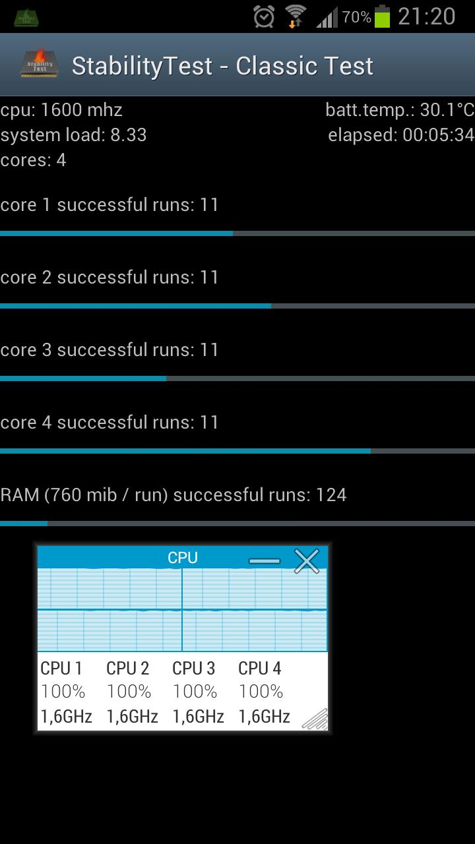The height and width of the screenshot is (844, 475).
Task: Tap the batt.temp. 30.1°C readout
Action: 400,110
